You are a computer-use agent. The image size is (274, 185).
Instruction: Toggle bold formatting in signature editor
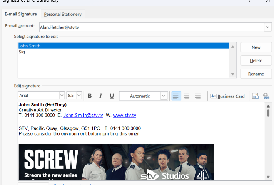coord(90,96)
